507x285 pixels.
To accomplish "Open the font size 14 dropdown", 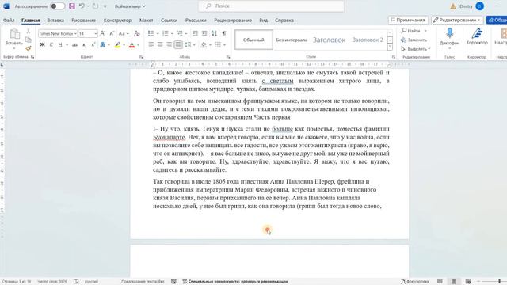I will click(96, 33).
